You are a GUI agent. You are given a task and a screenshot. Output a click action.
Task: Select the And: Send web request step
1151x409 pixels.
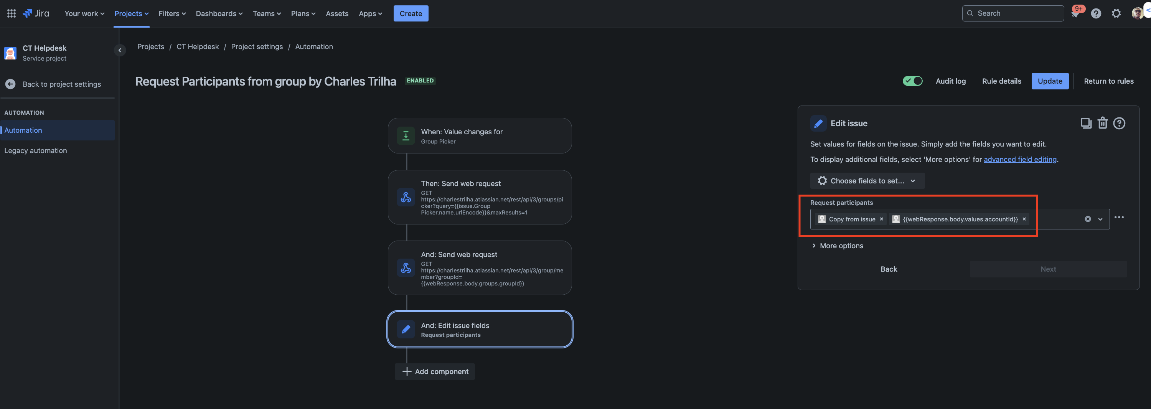480,268
